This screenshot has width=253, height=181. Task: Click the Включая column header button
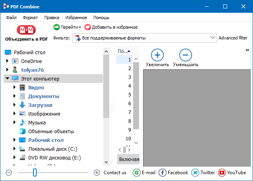[x=129, y=159]
